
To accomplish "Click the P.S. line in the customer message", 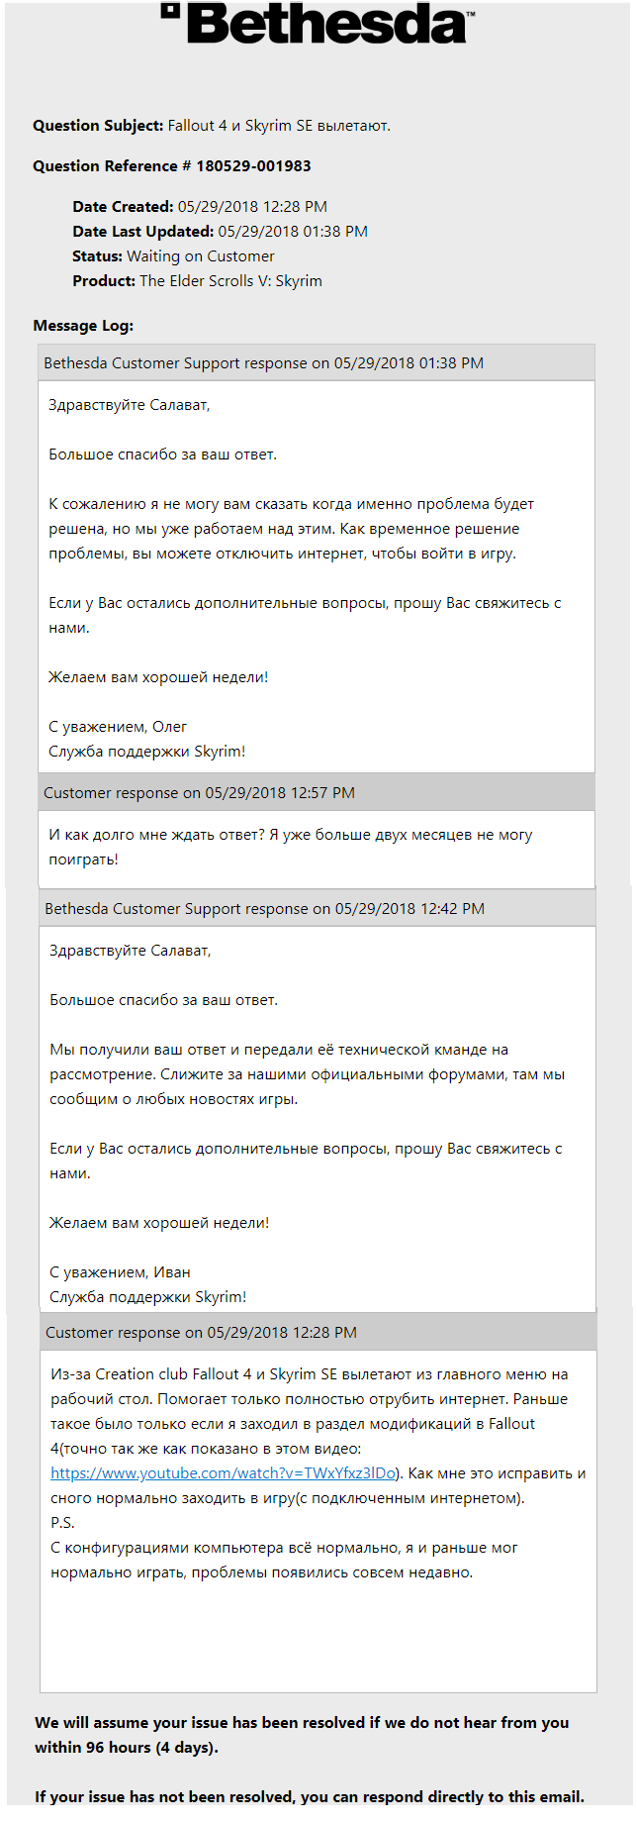I will coord(62,1523).
